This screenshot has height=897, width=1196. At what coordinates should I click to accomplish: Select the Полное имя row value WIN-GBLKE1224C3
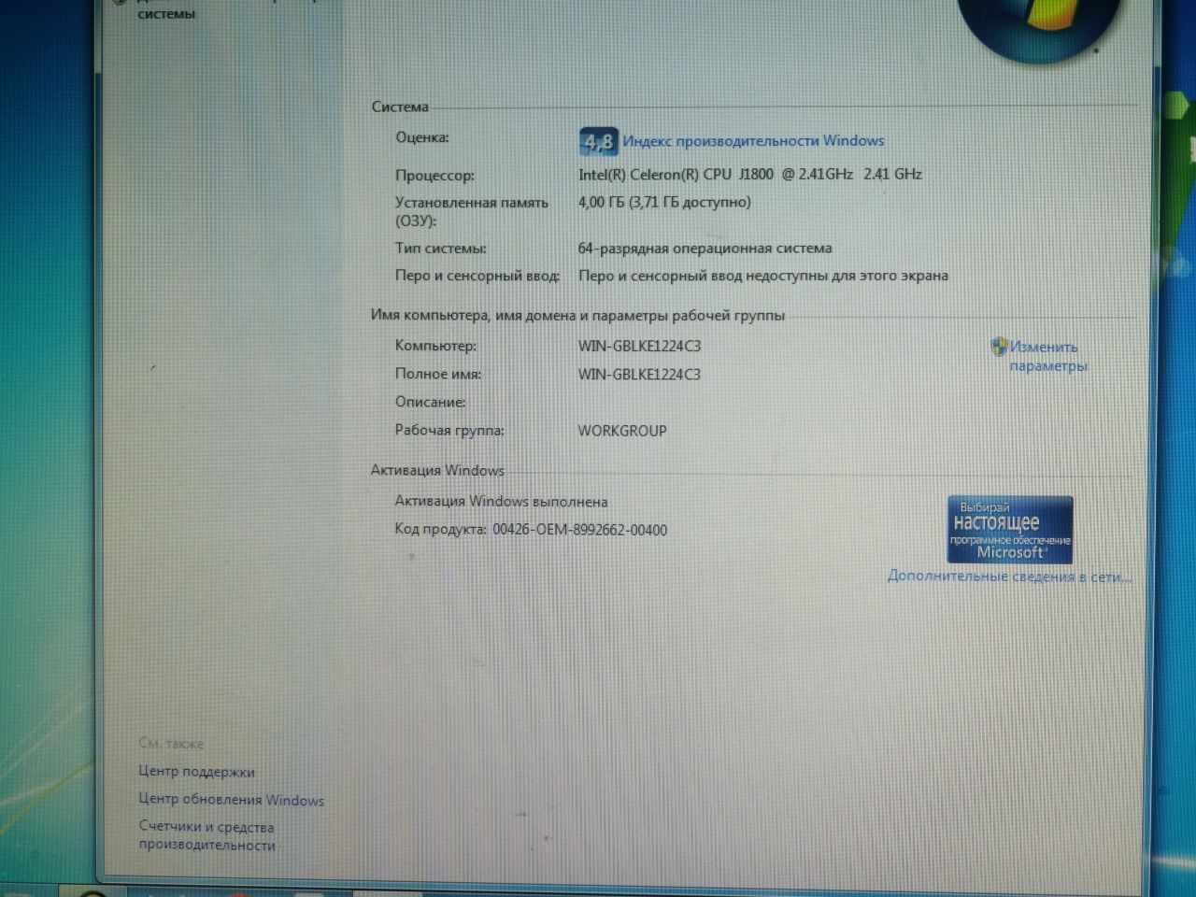(x=639, y=375)
